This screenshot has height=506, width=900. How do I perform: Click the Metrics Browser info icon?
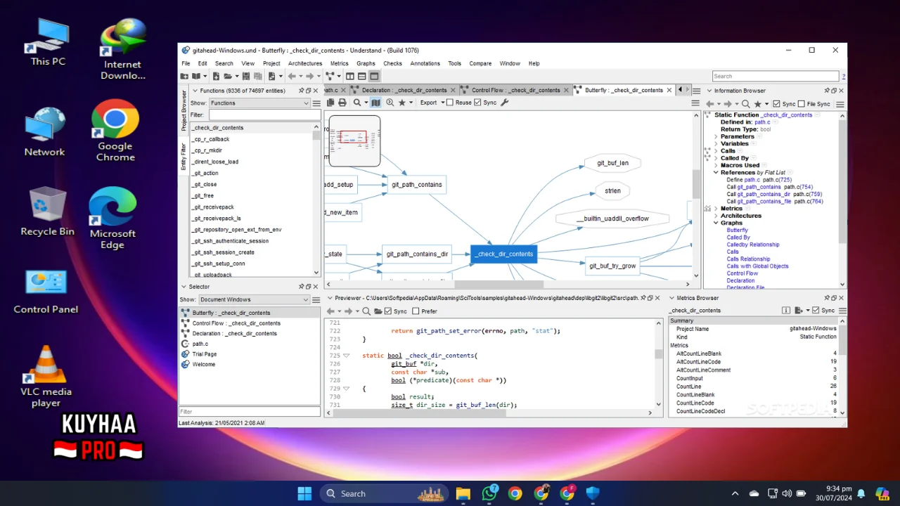coord(787,310)
